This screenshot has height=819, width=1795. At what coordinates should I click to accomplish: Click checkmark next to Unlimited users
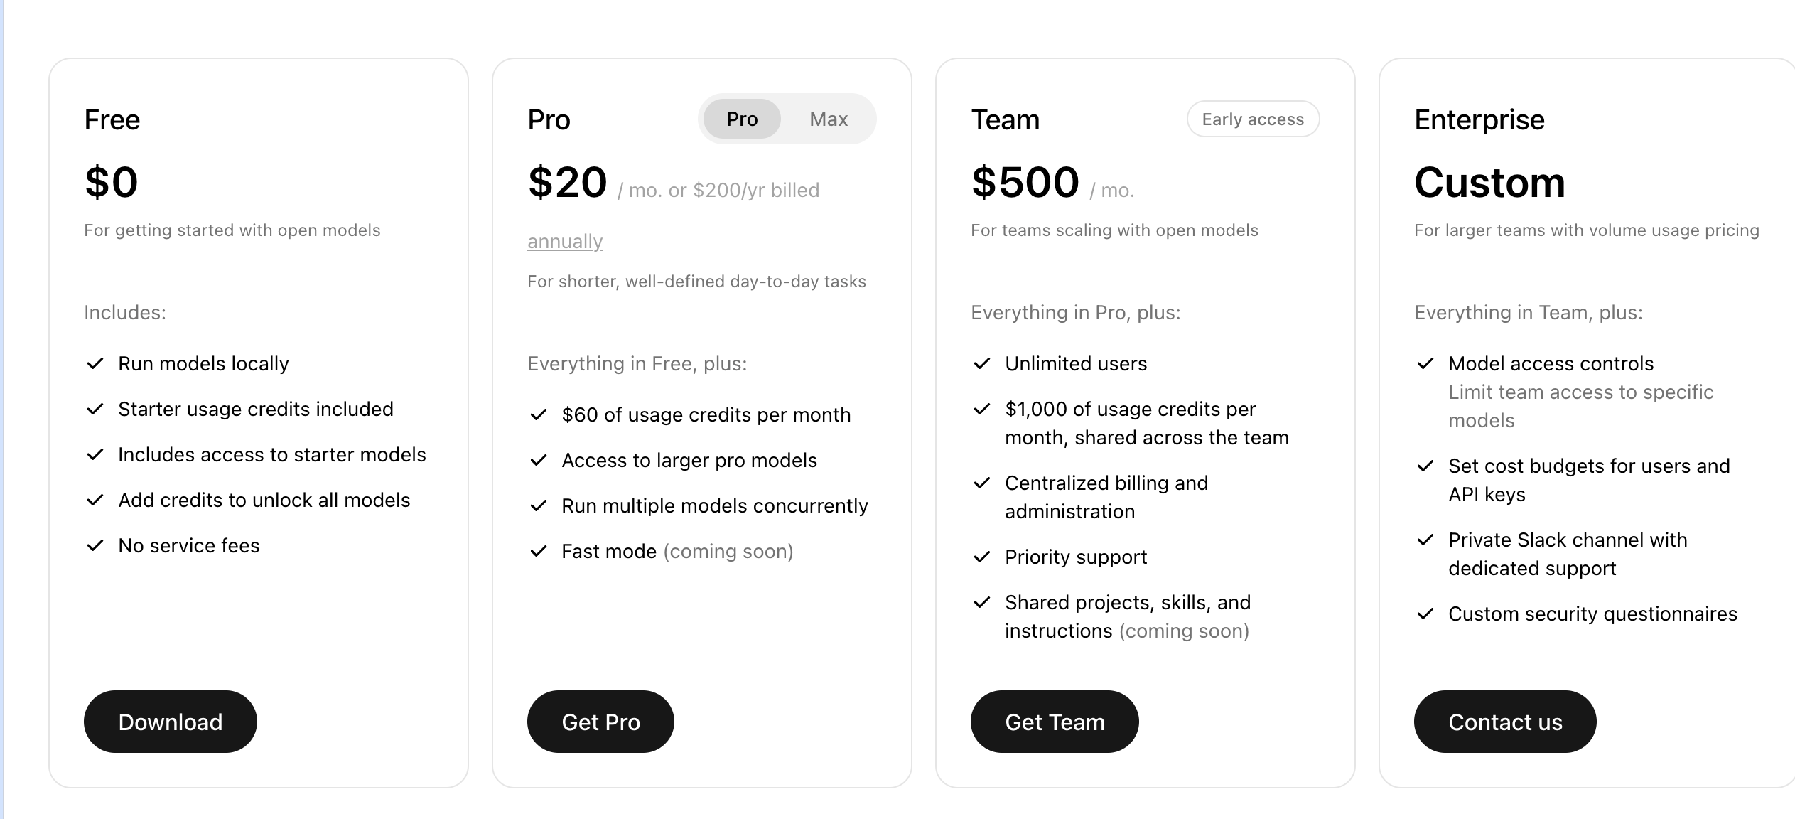click(x=982, y=364)
